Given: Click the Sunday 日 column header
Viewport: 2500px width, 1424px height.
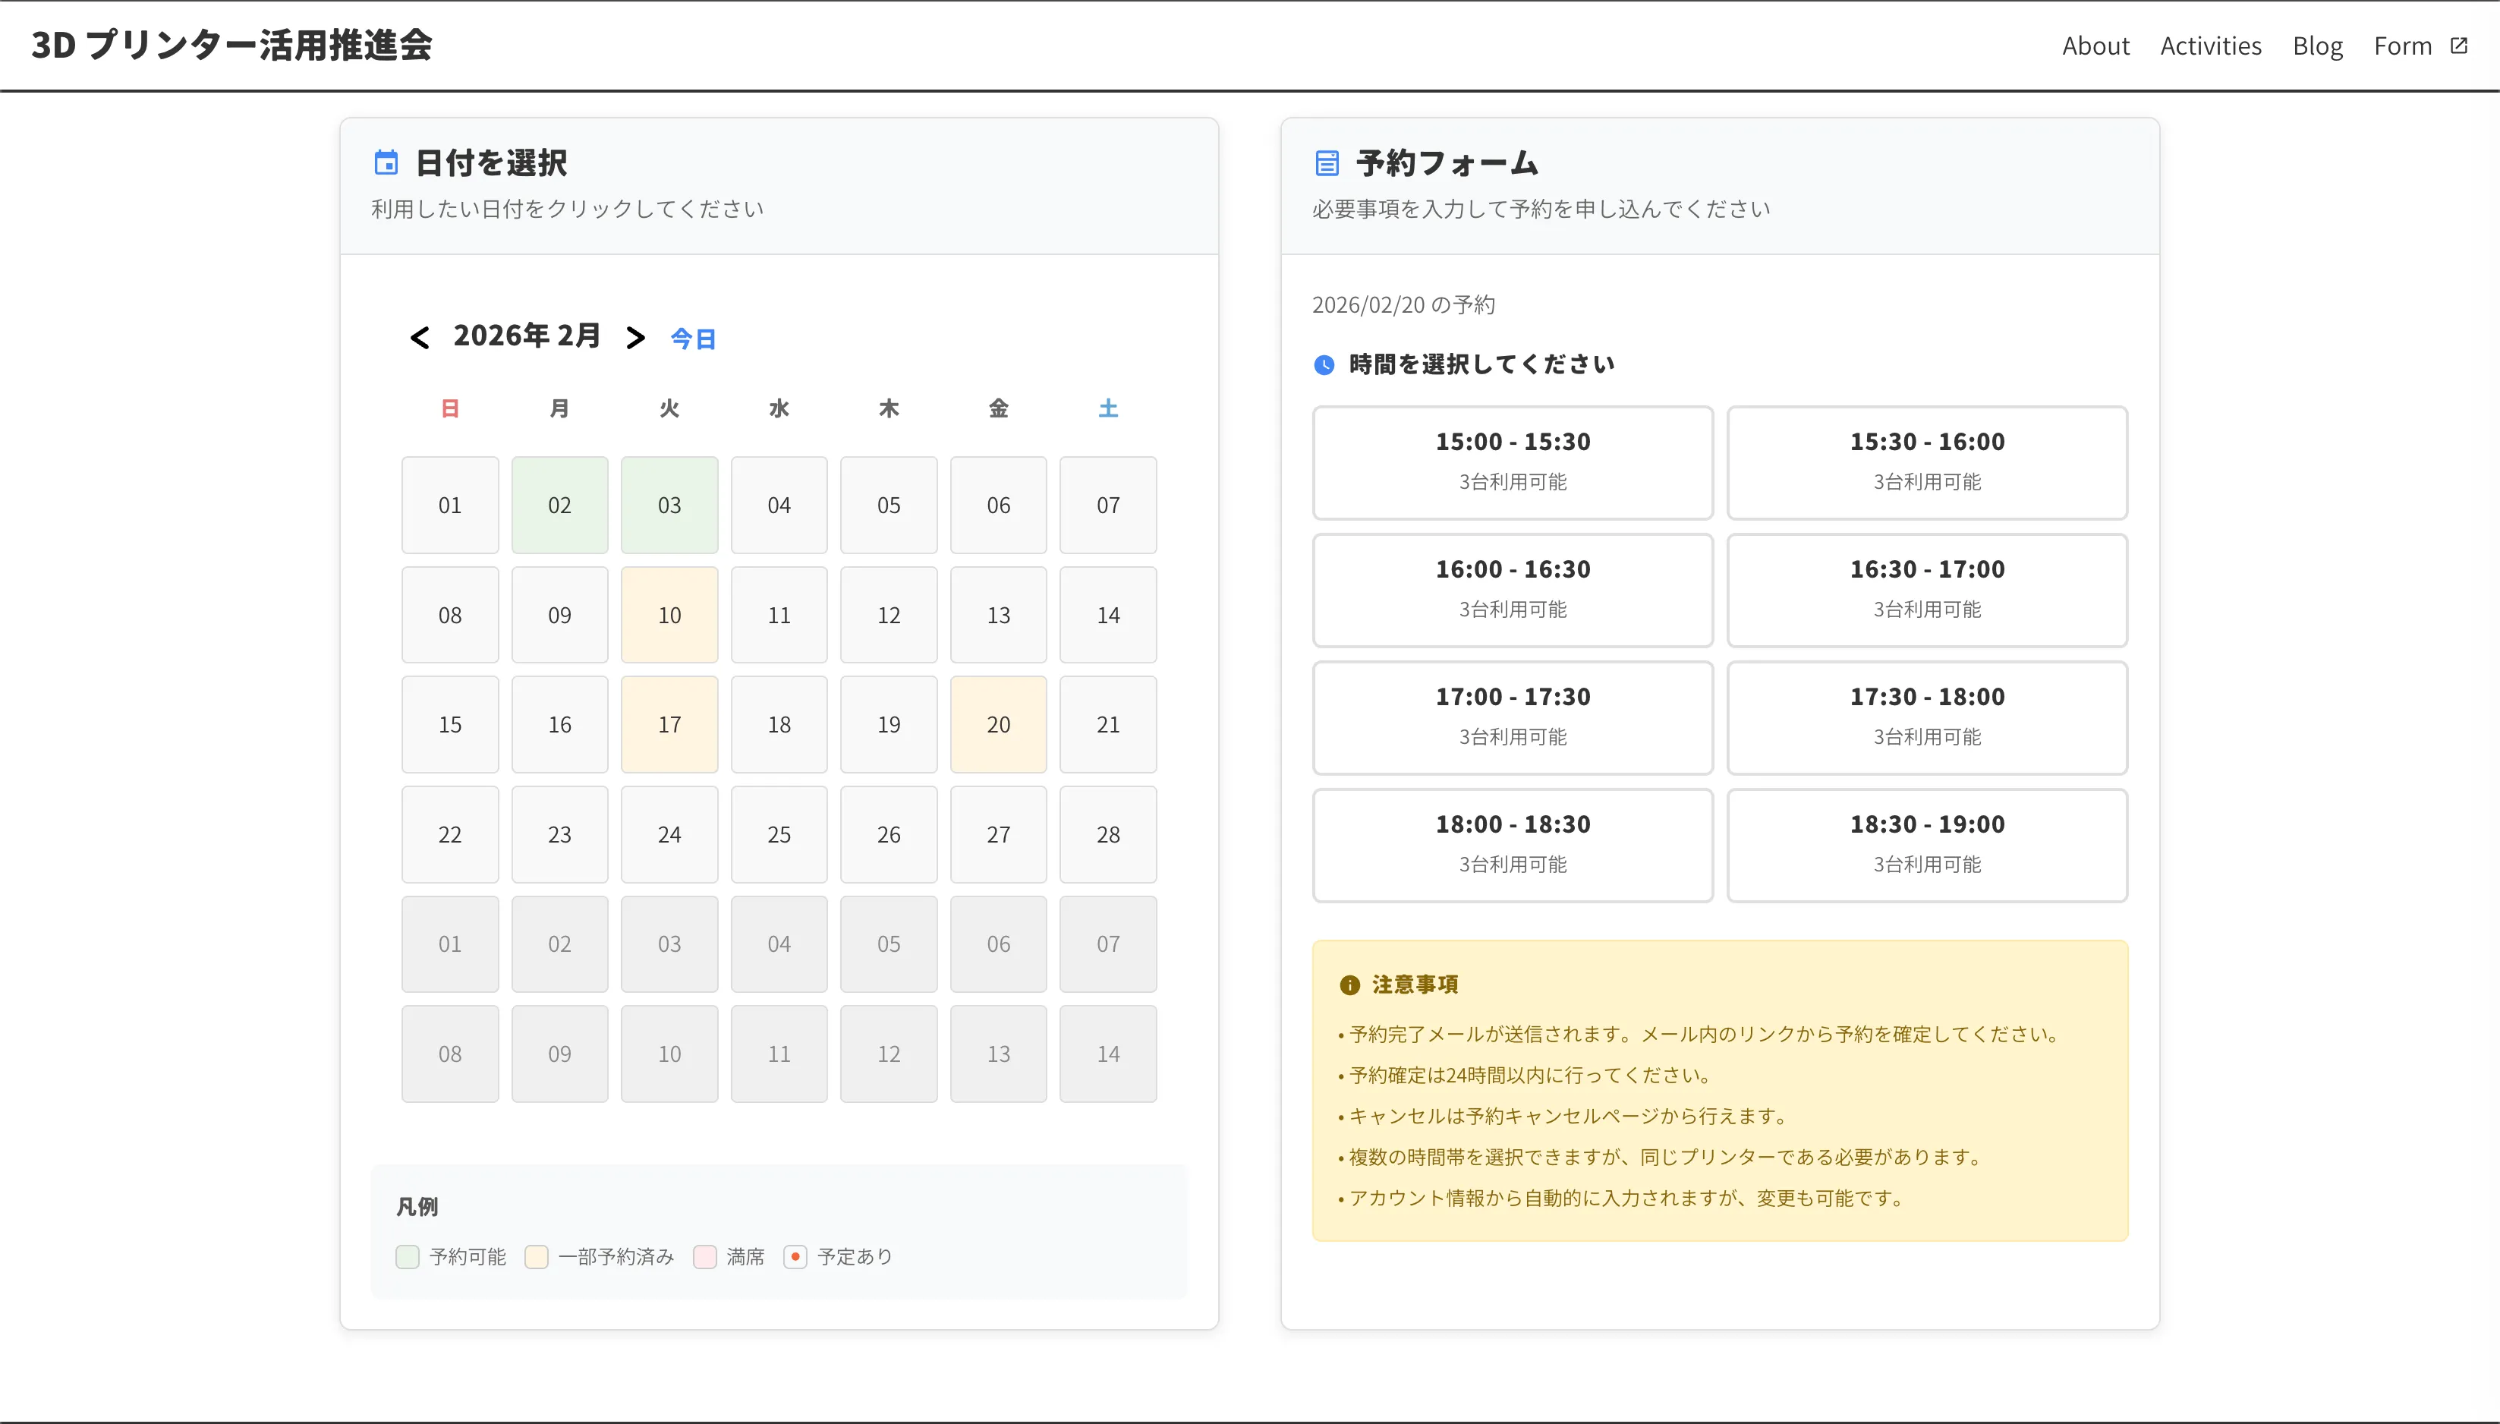Looking at the screenshot, I should click(450, 408).
